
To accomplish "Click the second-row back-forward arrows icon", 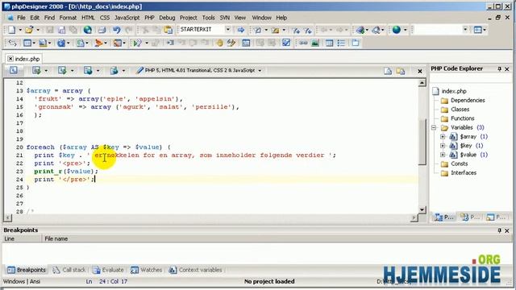I will click(13, 43).
